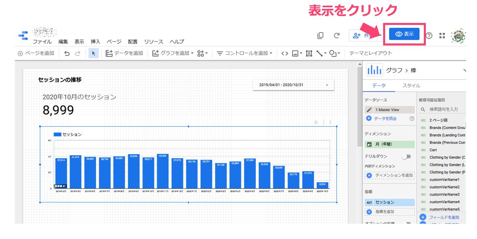The image size is (477, 239).
Task: Click フィールドを追加 link
Action: pos(444,217)
